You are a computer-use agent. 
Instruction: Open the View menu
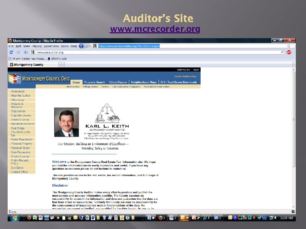pos(26,46)
